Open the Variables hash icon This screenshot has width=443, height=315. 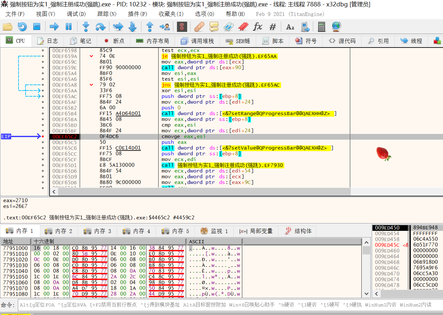[x=272, y=27]
